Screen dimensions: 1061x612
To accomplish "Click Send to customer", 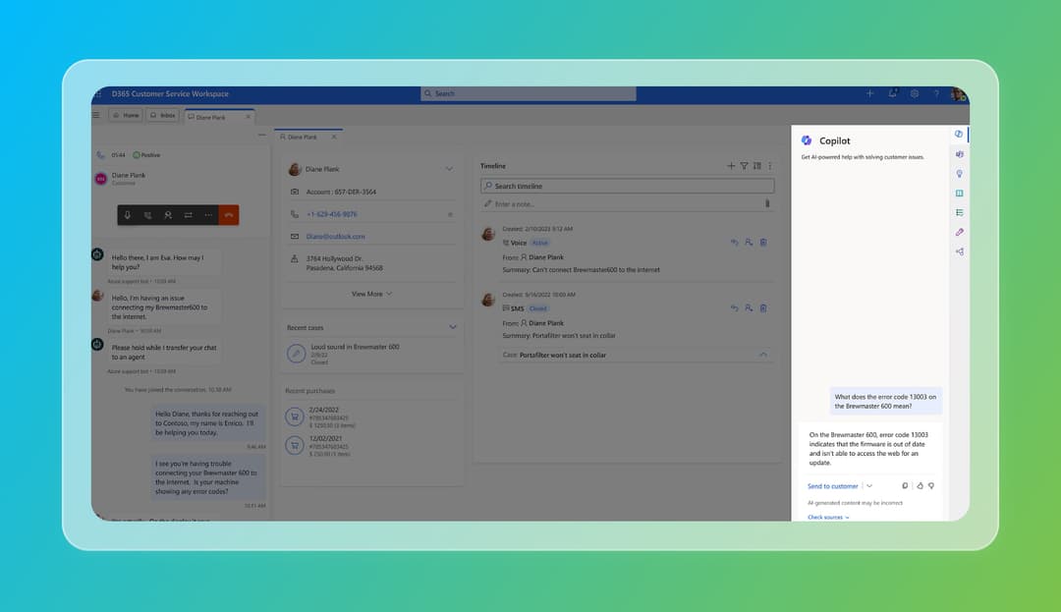I will pyautogui.click(x=832, y=486).
